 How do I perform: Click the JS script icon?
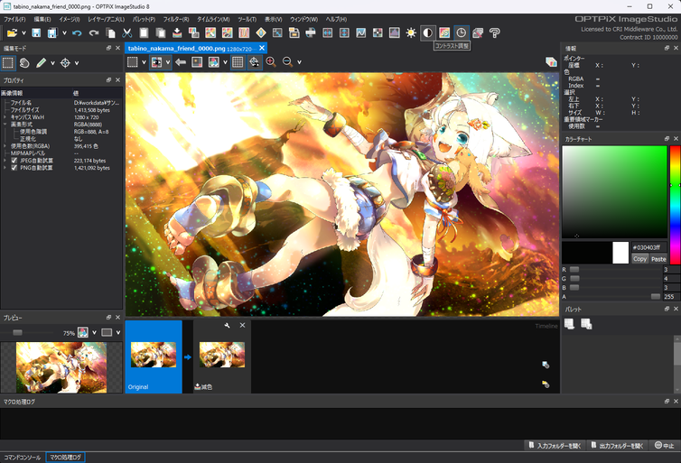tap(444, 32)
